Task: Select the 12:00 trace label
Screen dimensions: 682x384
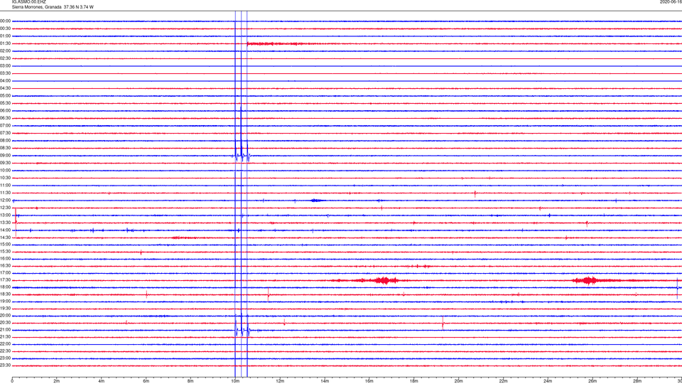Action: click(5, 201)
